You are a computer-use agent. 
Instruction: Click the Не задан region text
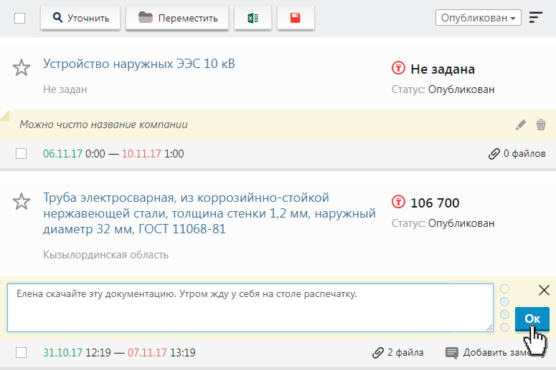click(65, 89)
